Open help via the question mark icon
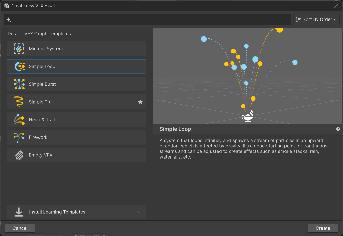 (x=338, y=129)
